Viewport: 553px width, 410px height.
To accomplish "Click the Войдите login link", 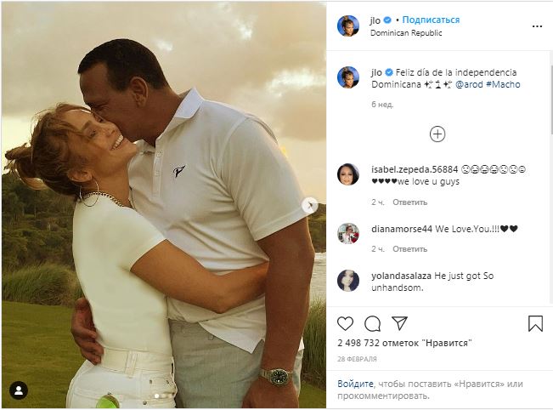I will (355, 384).
